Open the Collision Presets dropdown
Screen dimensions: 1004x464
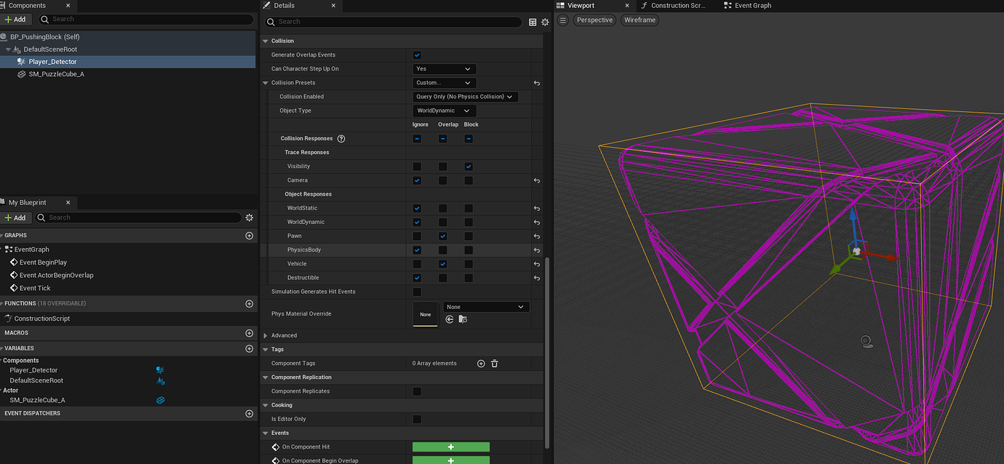pyautogui.click(x=444, y=83)
